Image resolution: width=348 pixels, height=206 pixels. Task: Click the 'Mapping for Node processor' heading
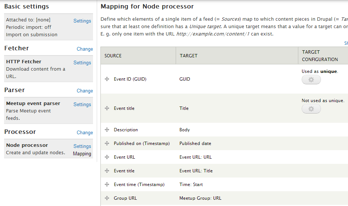[147, 6]
